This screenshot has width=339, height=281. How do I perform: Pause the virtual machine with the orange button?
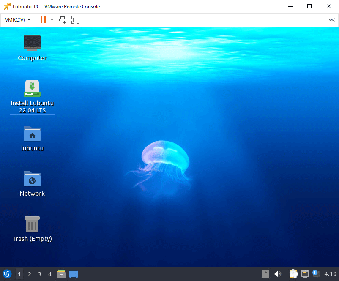coord(43,20)
